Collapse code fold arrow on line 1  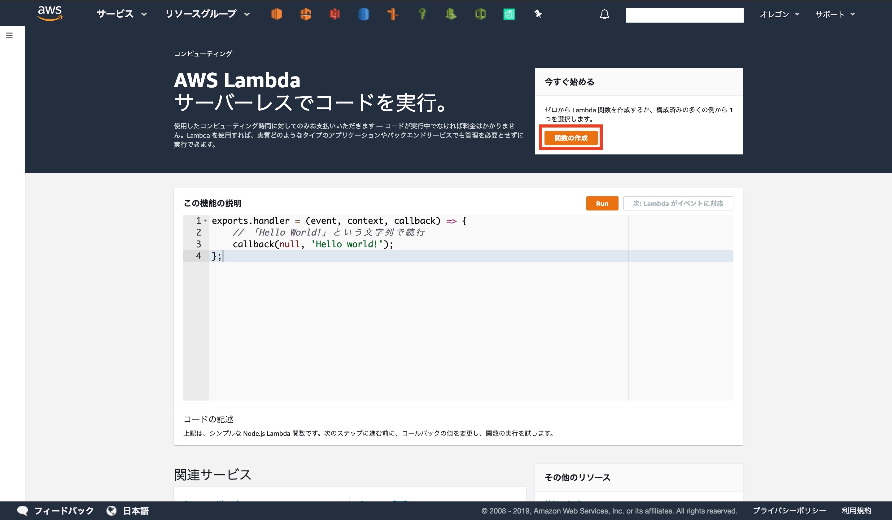click(205, 221)
